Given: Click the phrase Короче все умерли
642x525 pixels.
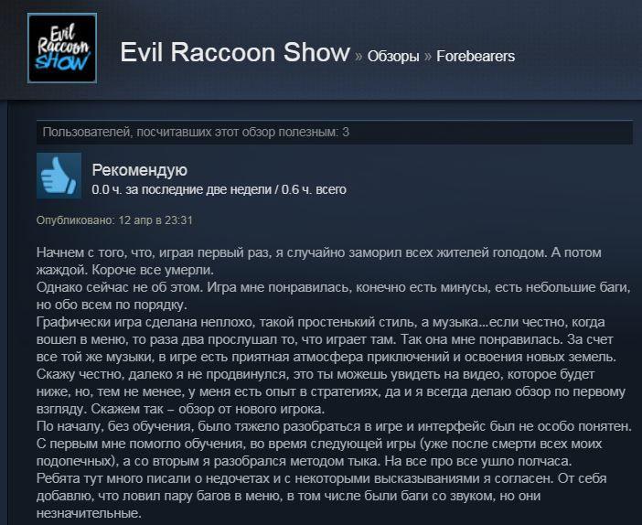Looking at the screenshot, I should (x=153, y=271).
